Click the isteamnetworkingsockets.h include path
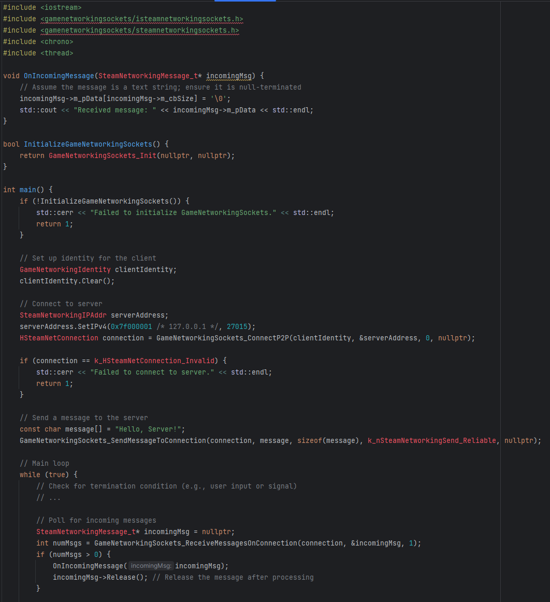Image resolution: width=550 pixels, height=602 pixels. 141,19
